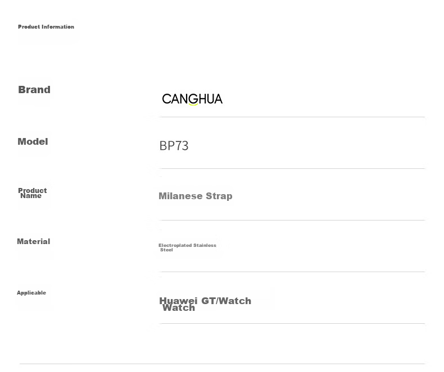
Task: Click the BP73 model value
Action: (x=174, y=146)
